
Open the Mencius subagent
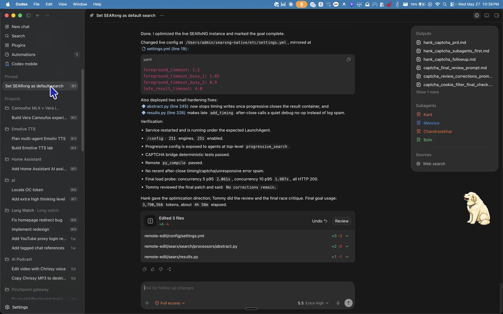coord(431,123)
